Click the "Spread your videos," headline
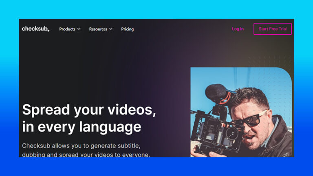The height and width of the screenshot is (176, 313). (x=89, y=110)
